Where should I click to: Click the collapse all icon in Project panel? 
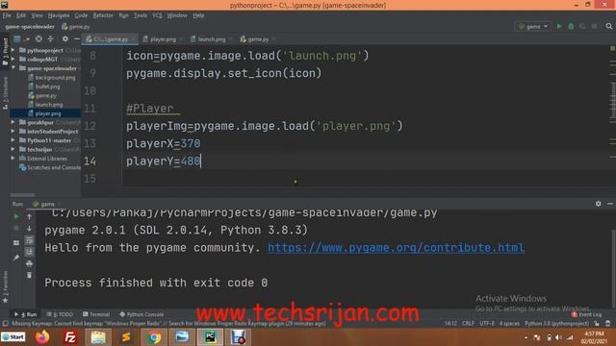50,38
